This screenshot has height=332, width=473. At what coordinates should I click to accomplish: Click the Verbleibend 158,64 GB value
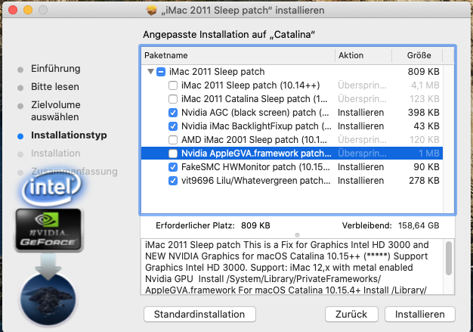pyautogui.click(x=419, y=225)
